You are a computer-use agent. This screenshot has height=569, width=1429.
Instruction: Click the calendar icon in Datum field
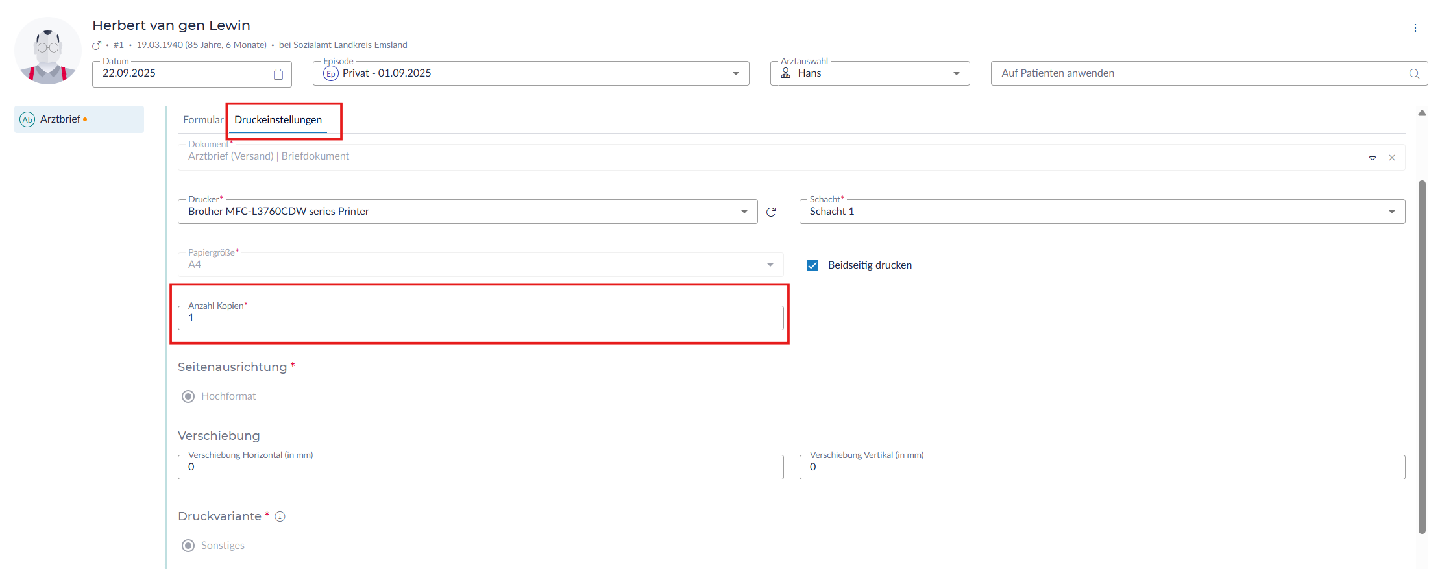click(278, 75)
